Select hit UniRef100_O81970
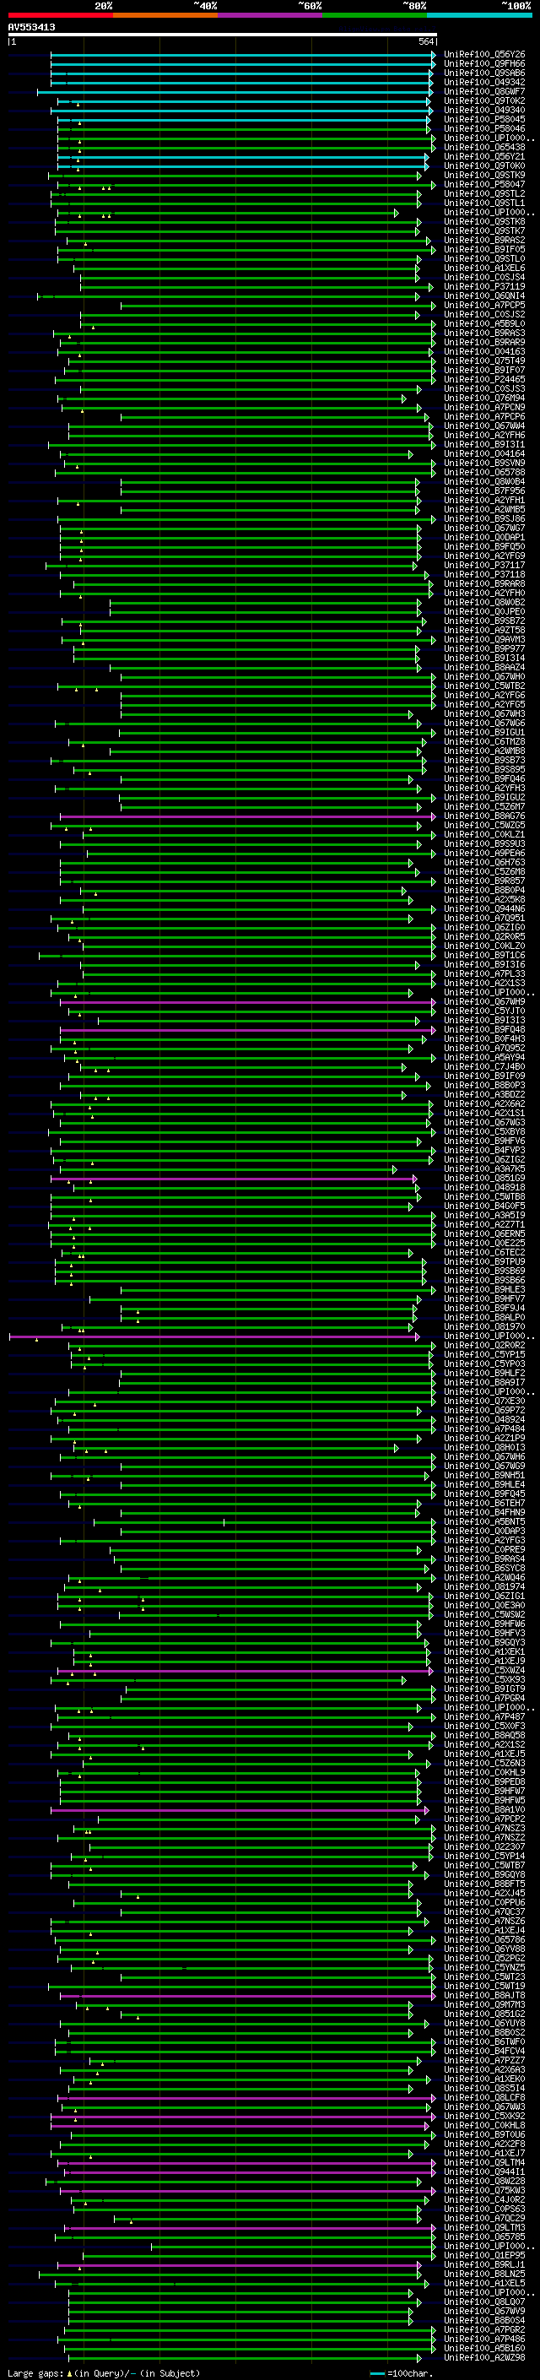This screenshot has width=540, height=2380. pyautogui.click(x=484, y=1326)
